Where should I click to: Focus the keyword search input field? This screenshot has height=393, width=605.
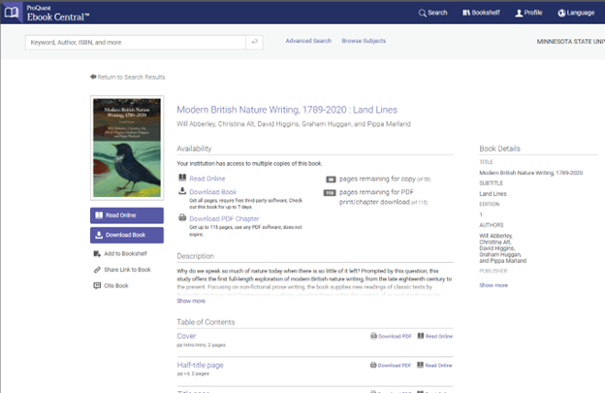pyautogui.click(x=136, y=42)
